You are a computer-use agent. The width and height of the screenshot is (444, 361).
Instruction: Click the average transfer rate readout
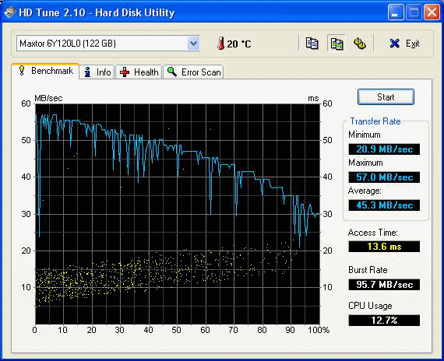pyautogui.click(x=384, y=205)
